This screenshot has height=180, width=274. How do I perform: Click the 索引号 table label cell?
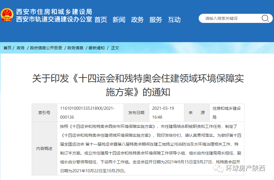(44, 113)
